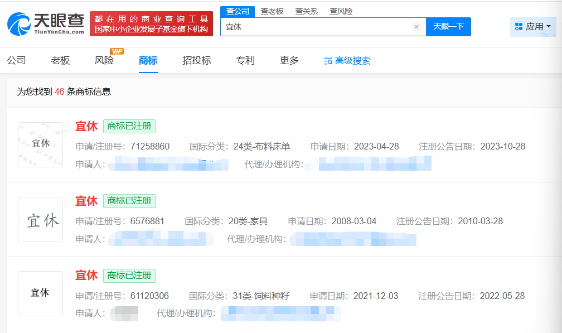This screenshot has width=562, height=333.
Task: Clear the search box with the X icon
Action: click(416, 27)
